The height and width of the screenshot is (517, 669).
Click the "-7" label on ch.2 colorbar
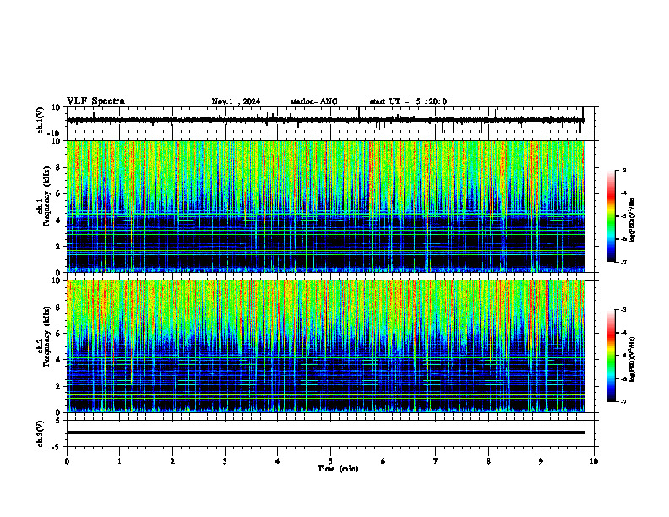(x=623, y=402)
